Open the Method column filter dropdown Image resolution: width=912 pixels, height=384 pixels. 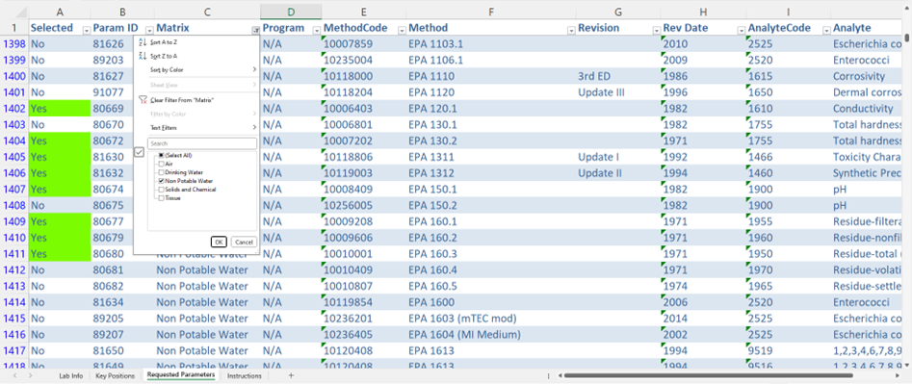[x=570, y=30]
